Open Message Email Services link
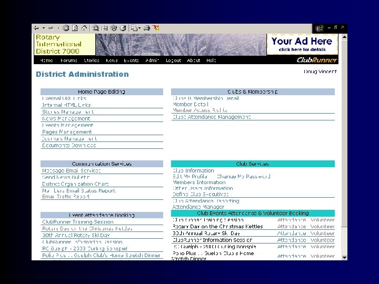The width and height of the screenshot is (379, 284). click(72, 170)
